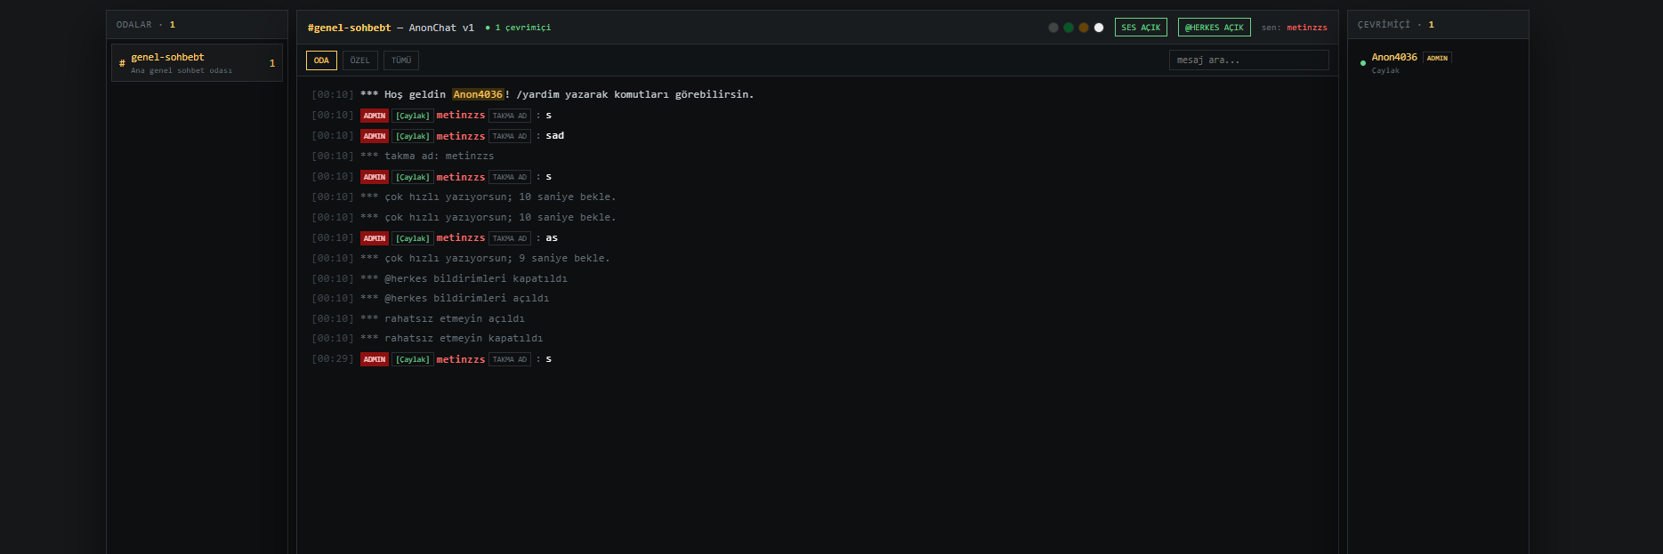
Task: Click the green online dot beside Anon4036
Action: point(1362,63)
